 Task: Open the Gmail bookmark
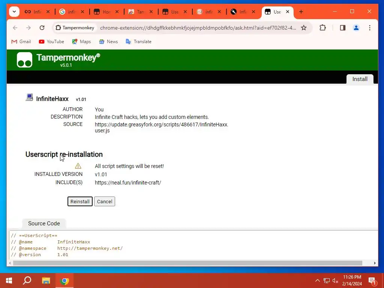point(21,42)
